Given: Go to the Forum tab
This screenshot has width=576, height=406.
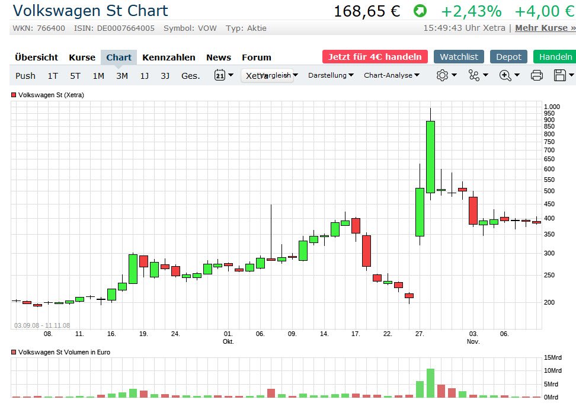Looking at the screenshot, I should click(257, 57).
